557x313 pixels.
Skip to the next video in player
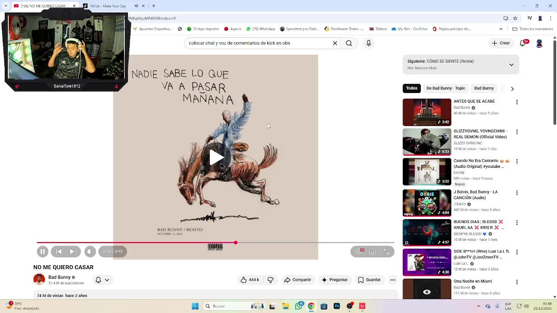73,251
